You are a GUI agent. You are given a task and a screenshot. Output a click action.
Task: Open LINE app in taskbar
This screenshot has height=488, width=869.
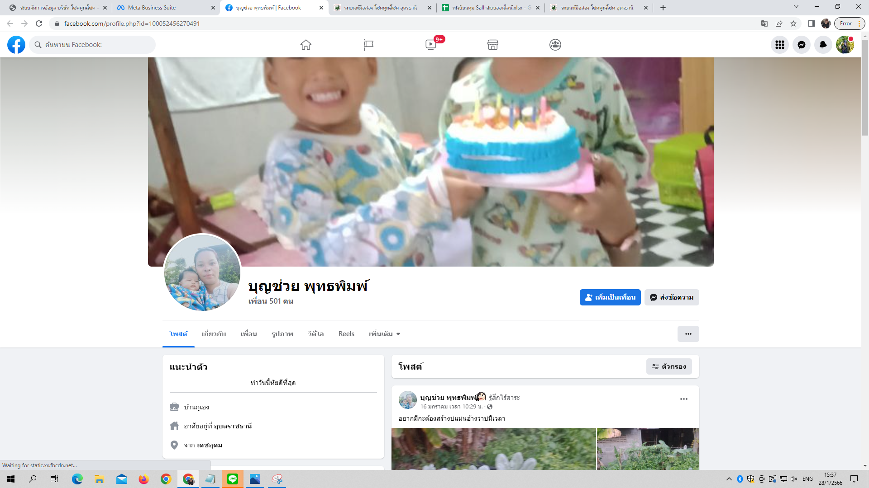tap(233, 479)
